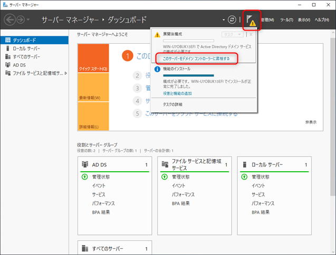
Task: Click step 5 クラウド サービスに接続する link
Action: click(x=191, y=114)
